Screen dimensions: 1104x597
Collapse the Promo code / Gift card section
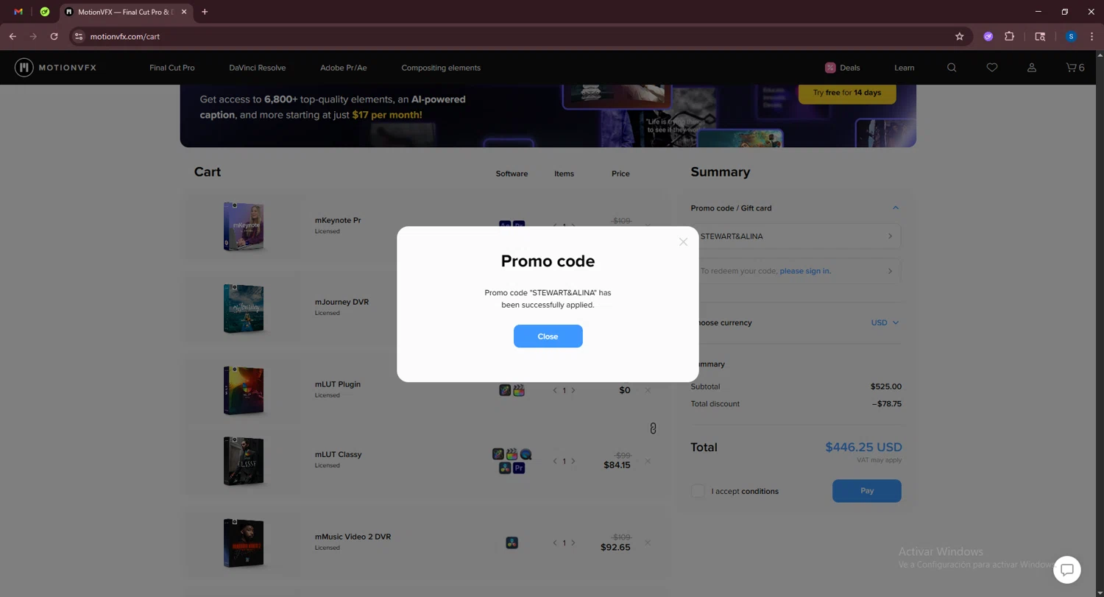click(896, 208)
